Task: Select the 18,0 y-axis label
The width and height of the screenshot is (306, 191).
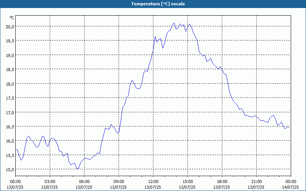Action: [x=10, y=84]
